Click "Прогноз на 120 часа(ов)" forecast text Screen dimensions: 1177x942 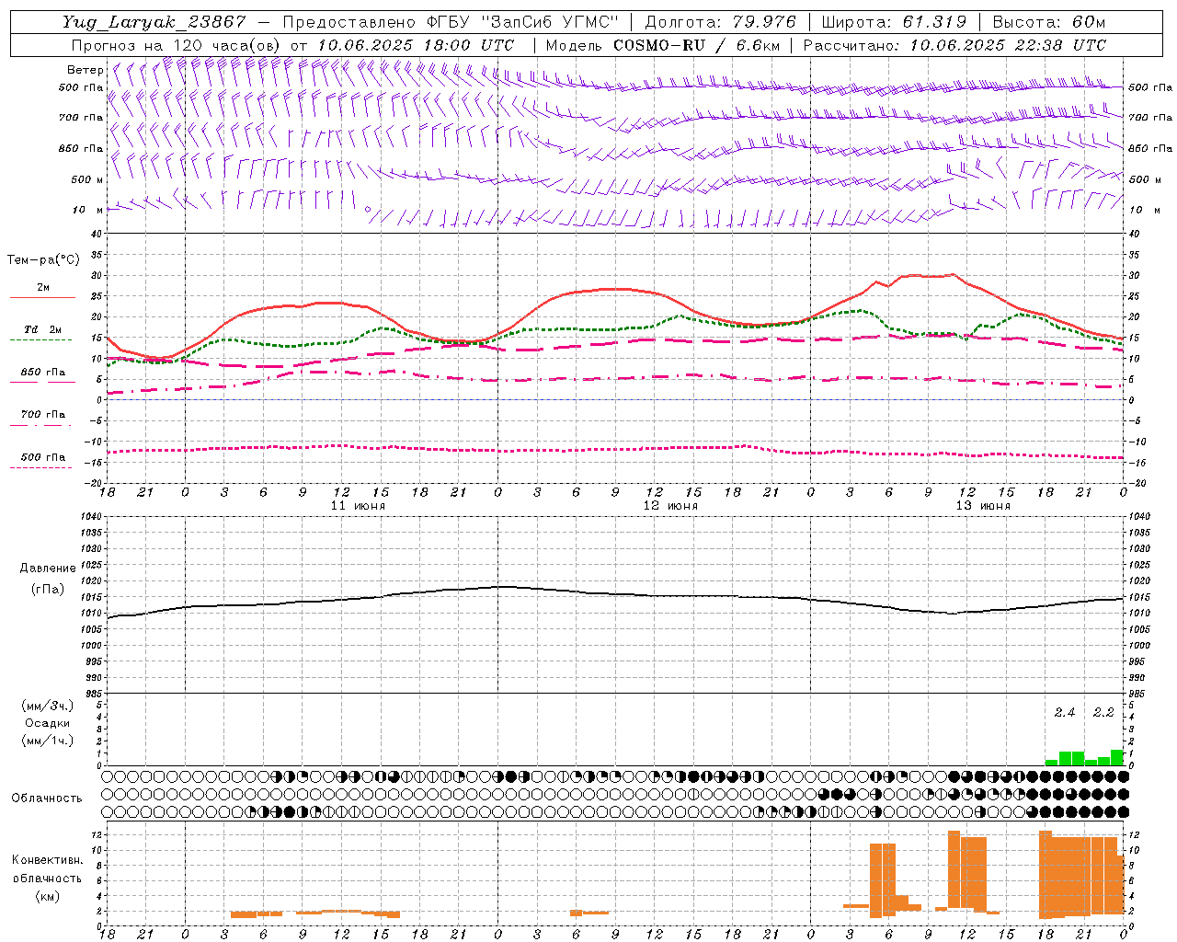pyautogui.click(x=177, y=45)
